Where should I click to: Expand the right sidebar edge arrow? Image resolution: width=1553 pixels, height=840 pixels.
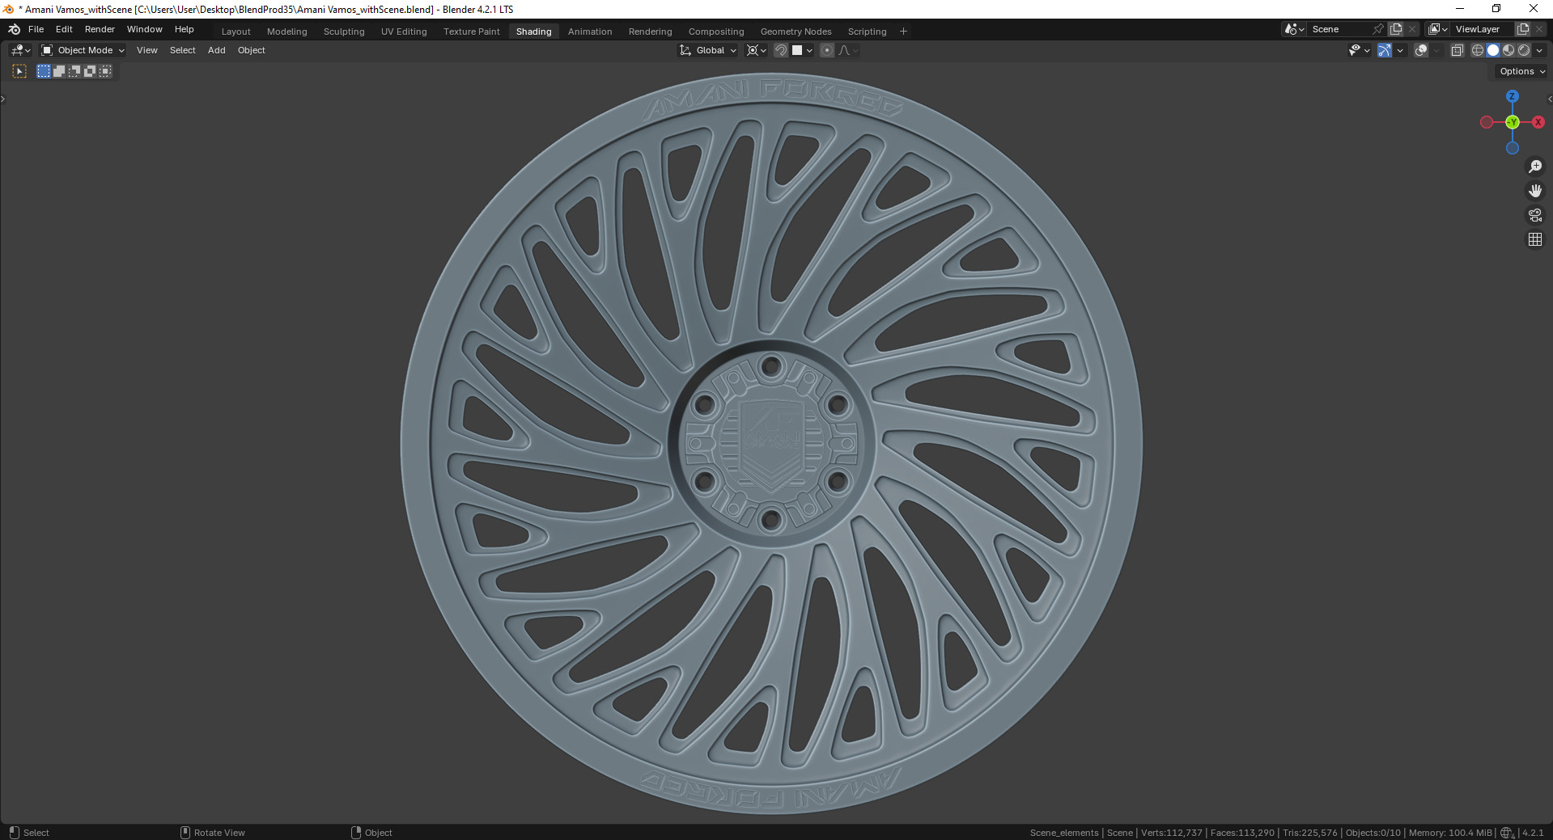(x=1549, y=99)
